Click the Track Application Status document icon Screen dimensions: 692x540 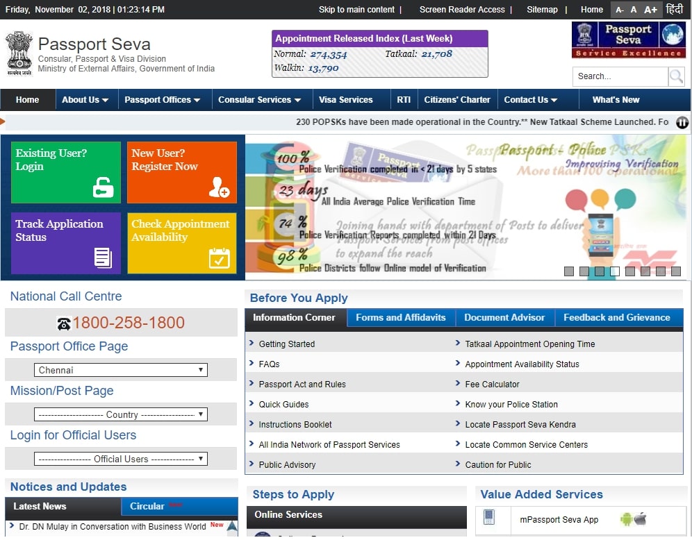click(104, 258)
